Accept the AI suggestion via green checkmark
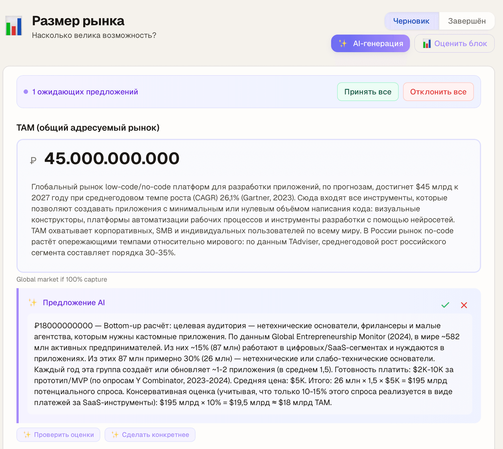This screenshot has height=449, width=503. click(x=446, y=305)
